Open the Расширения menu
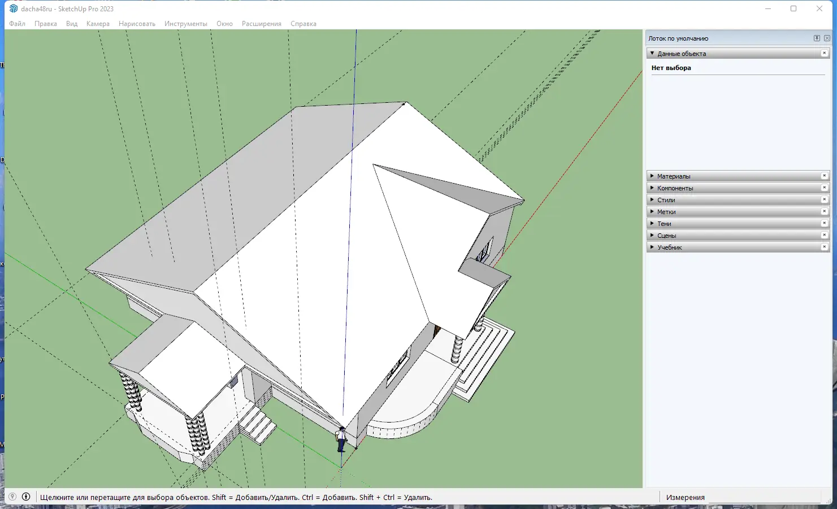 point(262,24)
